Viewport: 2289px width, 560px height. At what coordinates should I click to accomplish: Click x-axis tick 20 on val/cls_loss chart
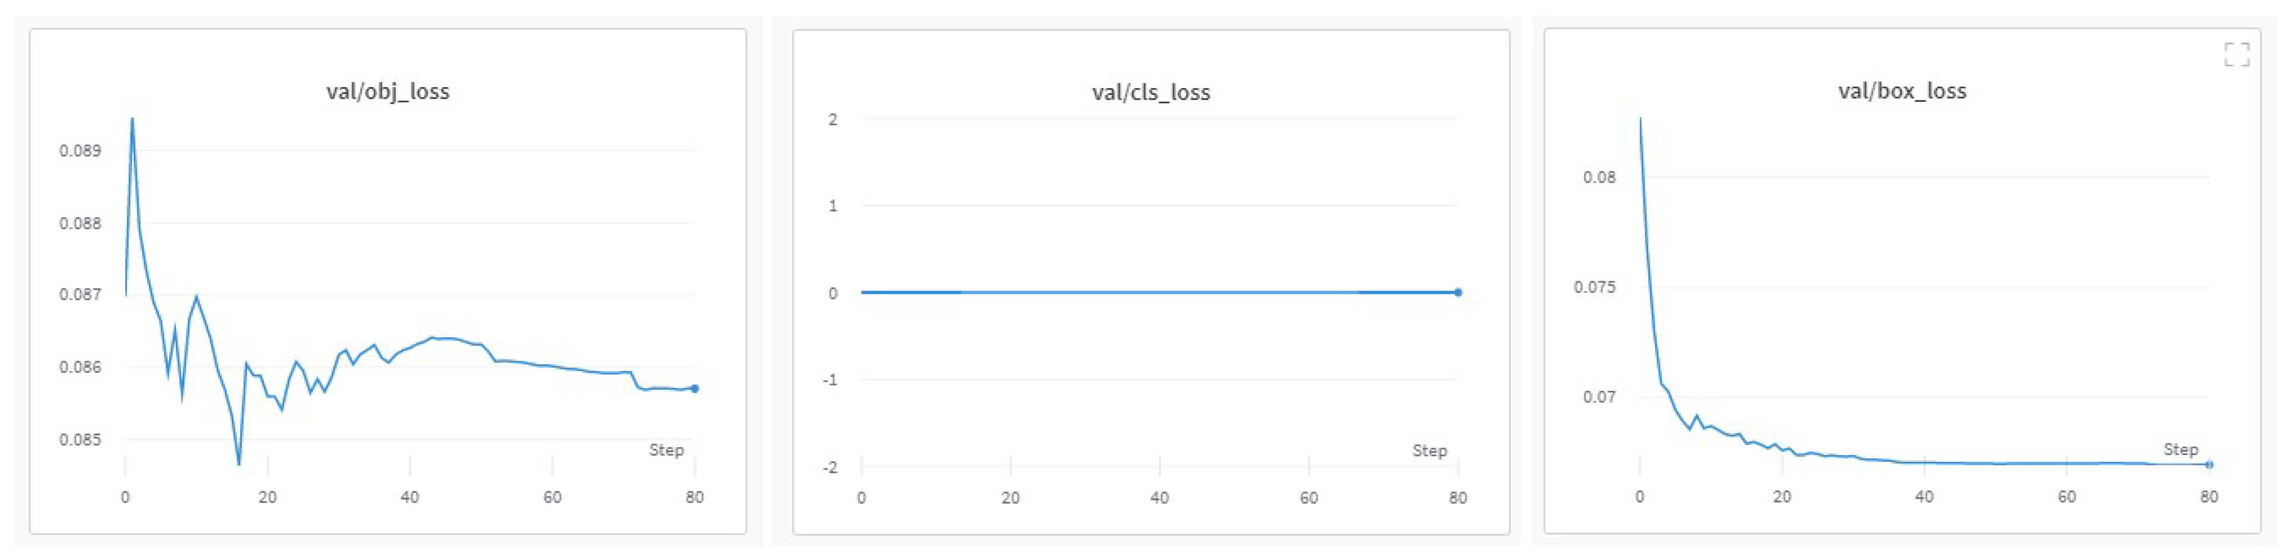(x=1010, y=498)
